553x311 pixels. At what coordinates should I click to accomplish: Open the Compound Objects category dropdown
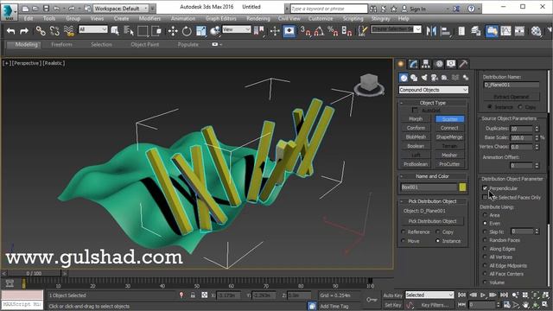pyautogui.click(x=434, y=90)
